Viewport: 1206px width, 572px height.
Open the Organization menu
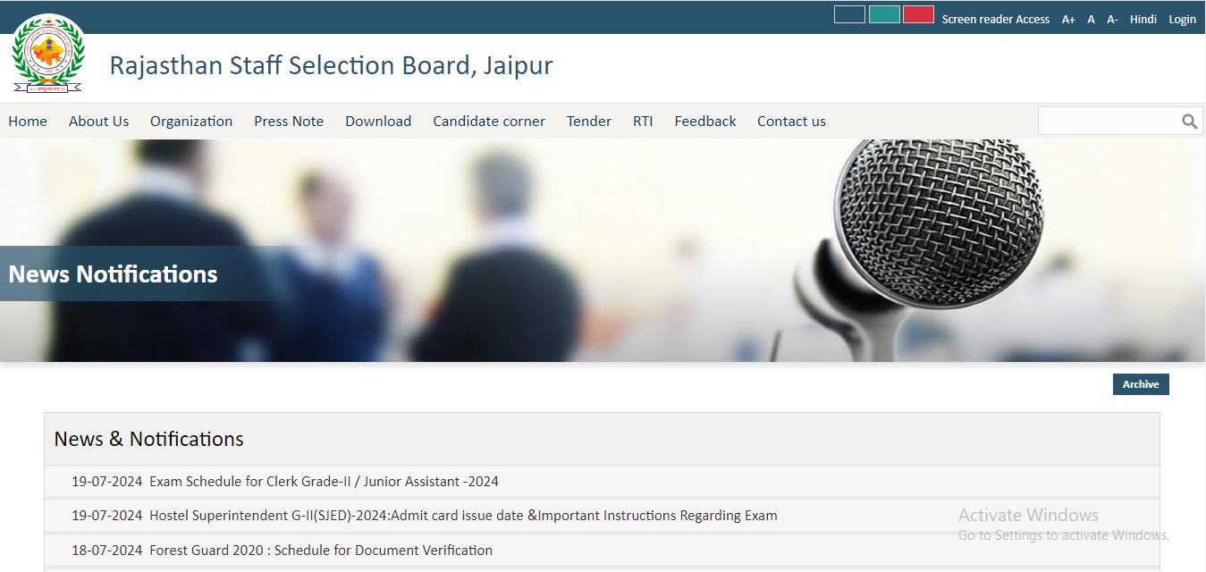pyautogui.click(x=191, y=122)
